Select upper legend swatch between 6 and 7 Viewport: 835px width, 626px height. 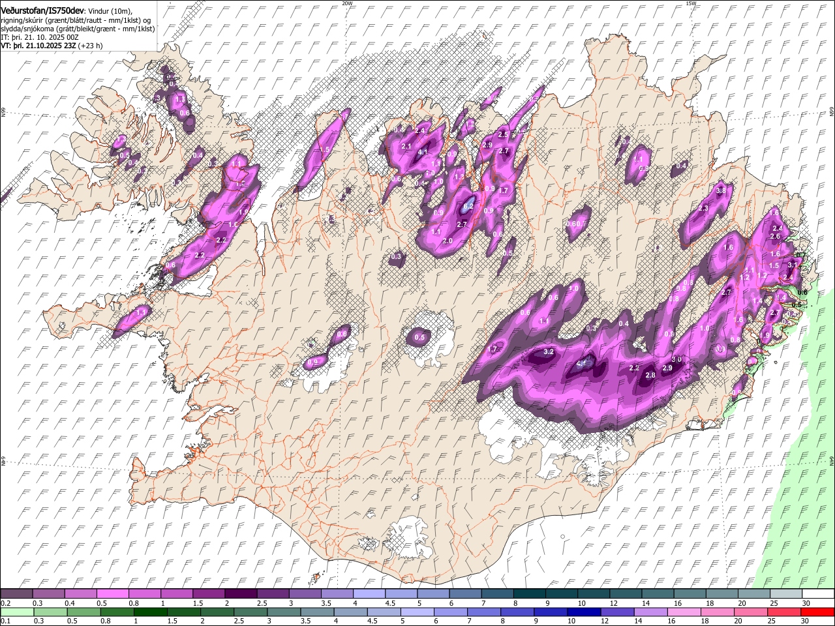464,594
